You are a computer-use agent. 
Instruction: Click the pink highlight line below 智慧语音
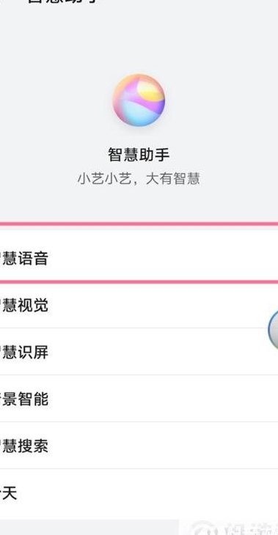click(x=139, y=282)
